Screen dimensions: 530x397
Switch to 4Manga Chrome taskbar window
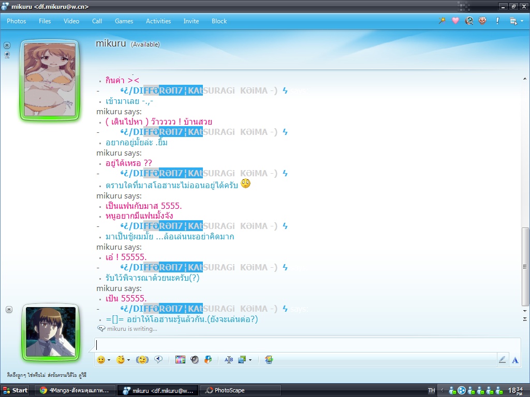coord(75,390)
